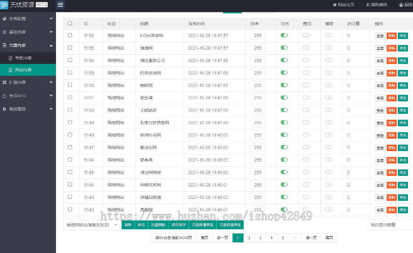Click the title 淘宝网购物 in row 5145
413x253 pixels.
coord(151,172)
